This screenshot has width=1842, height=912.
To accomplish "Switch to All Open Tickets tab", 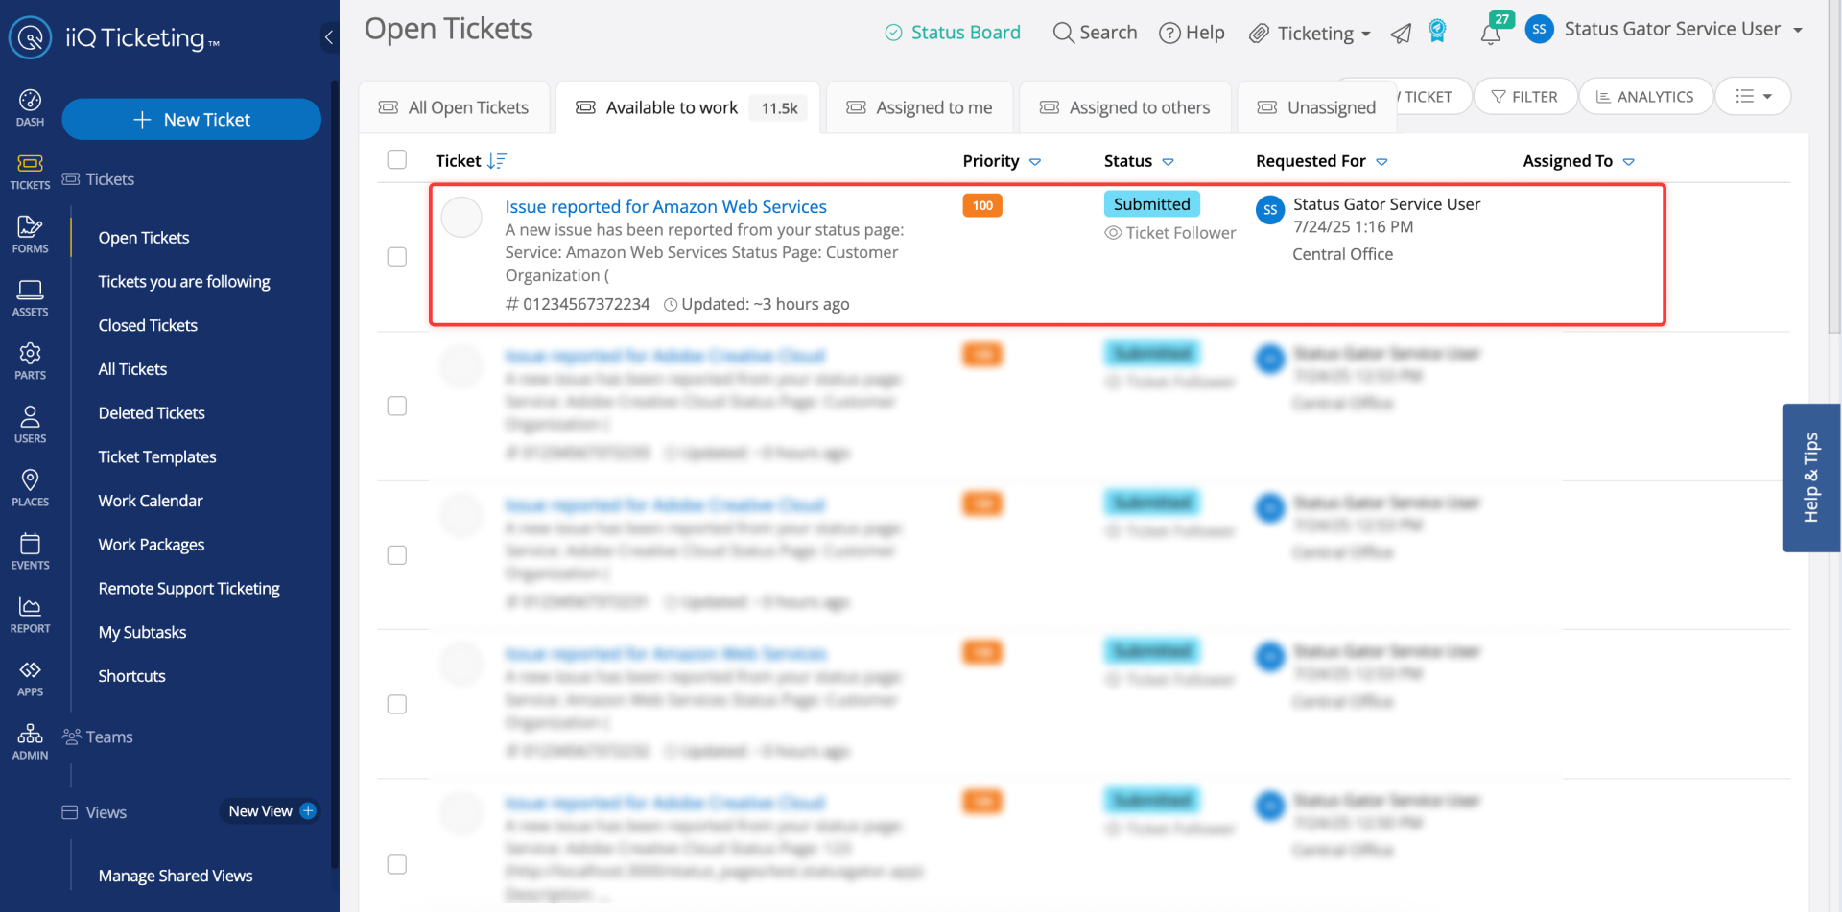I will click(x=454, y=107).
